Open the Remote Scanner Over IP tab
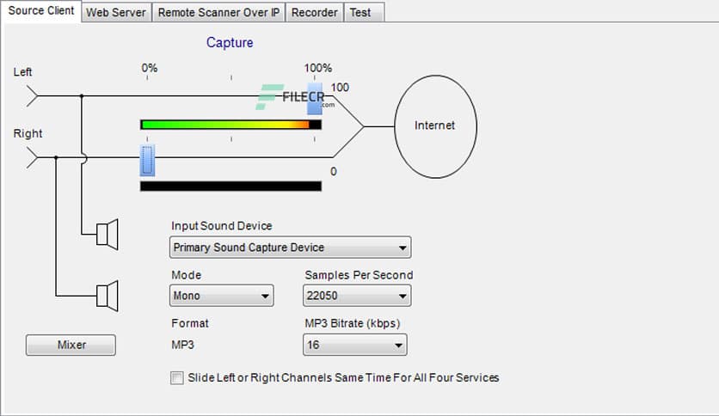The image size is (719, 416). (x=219, y=12)
